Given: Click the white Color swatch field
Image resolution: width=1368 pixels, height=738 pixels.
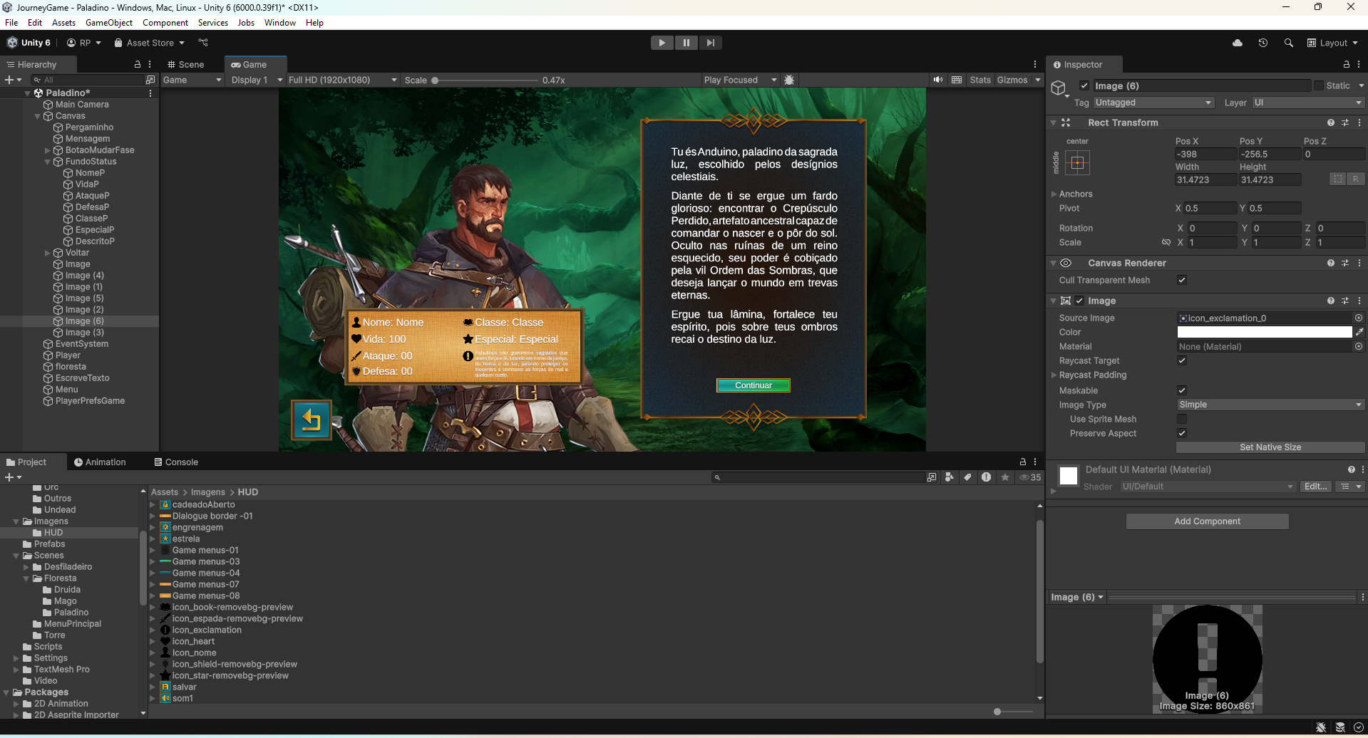Looking at the screenshot, I should (x=1264, y=332).
